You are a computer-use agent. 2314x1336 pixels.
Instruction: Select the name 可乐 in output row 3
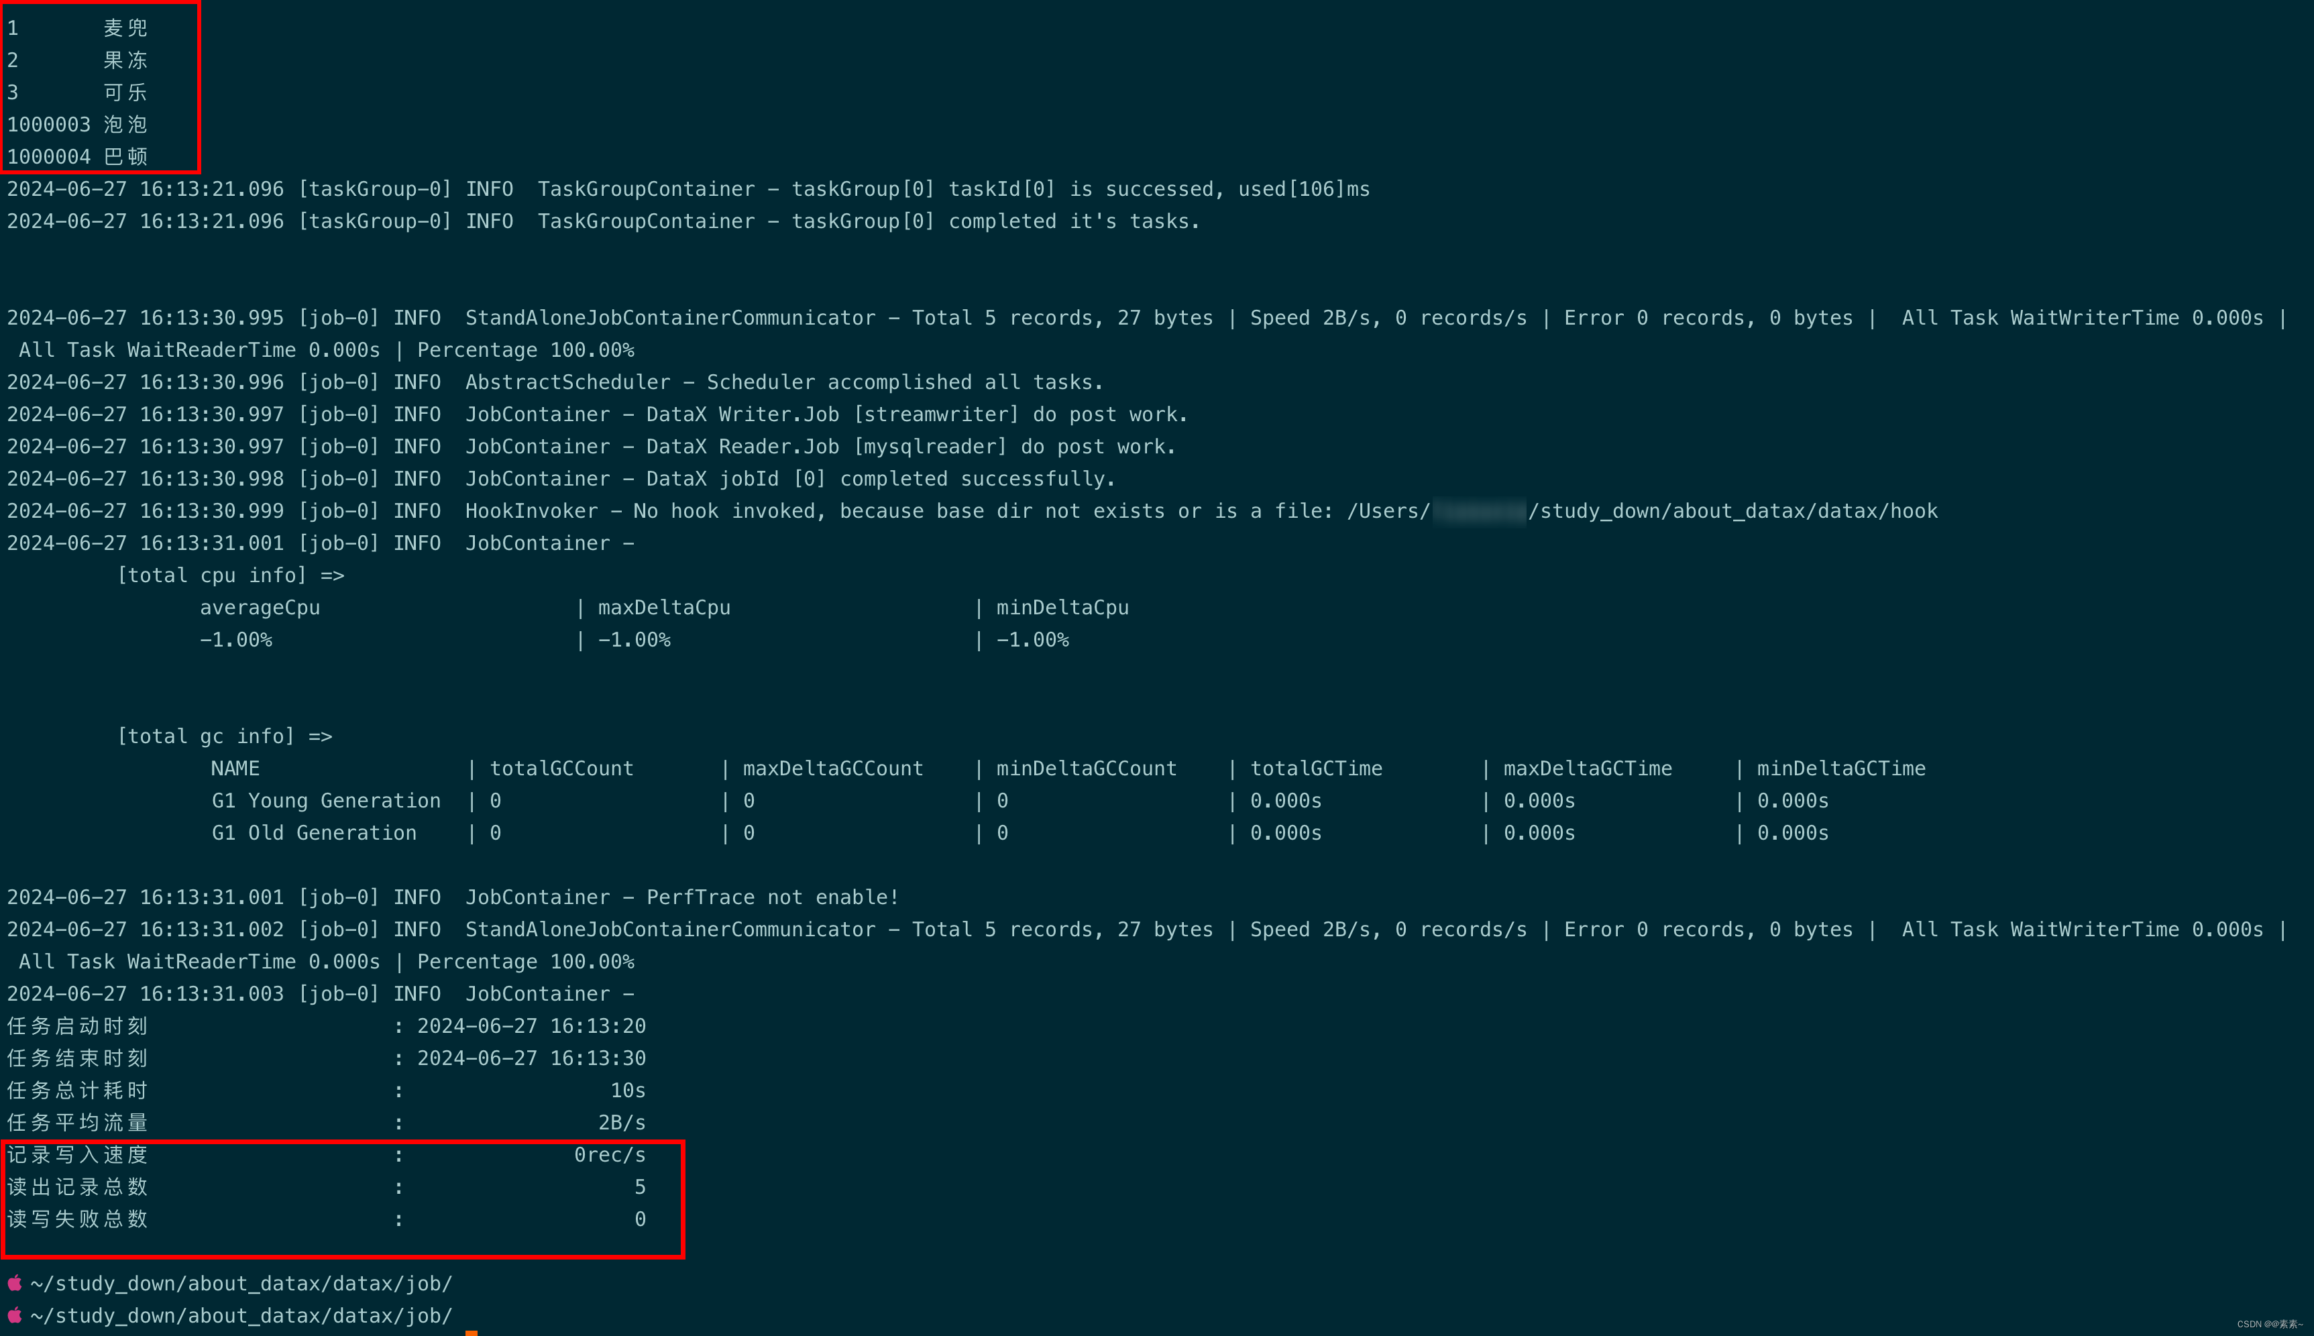(125, 93)
